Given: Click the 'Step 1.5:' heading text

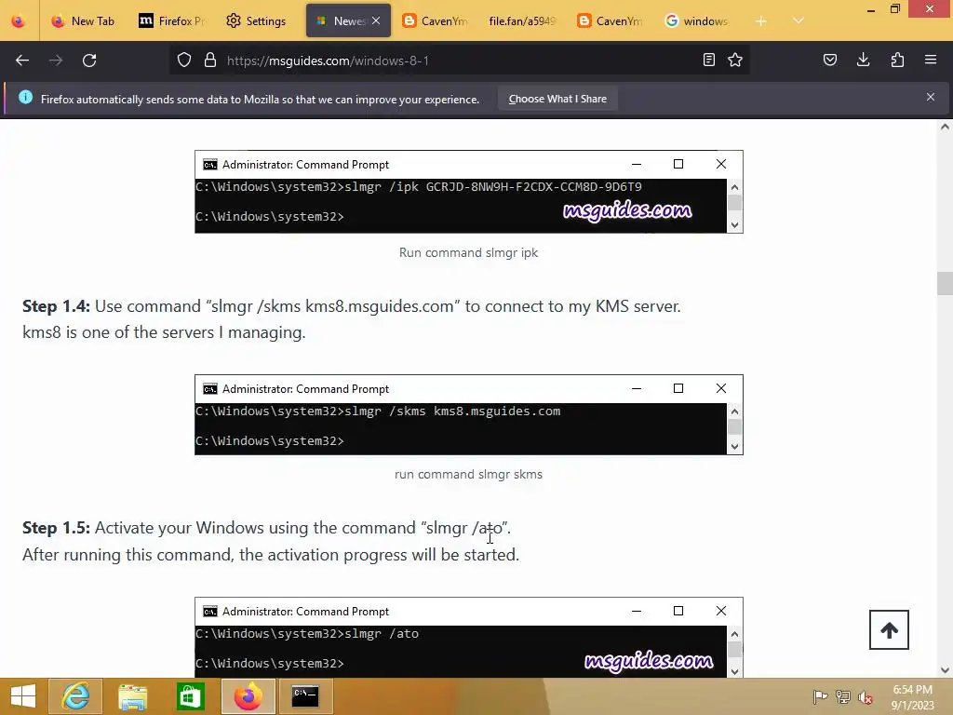Looking at the screenshot, I should point(56,528).
